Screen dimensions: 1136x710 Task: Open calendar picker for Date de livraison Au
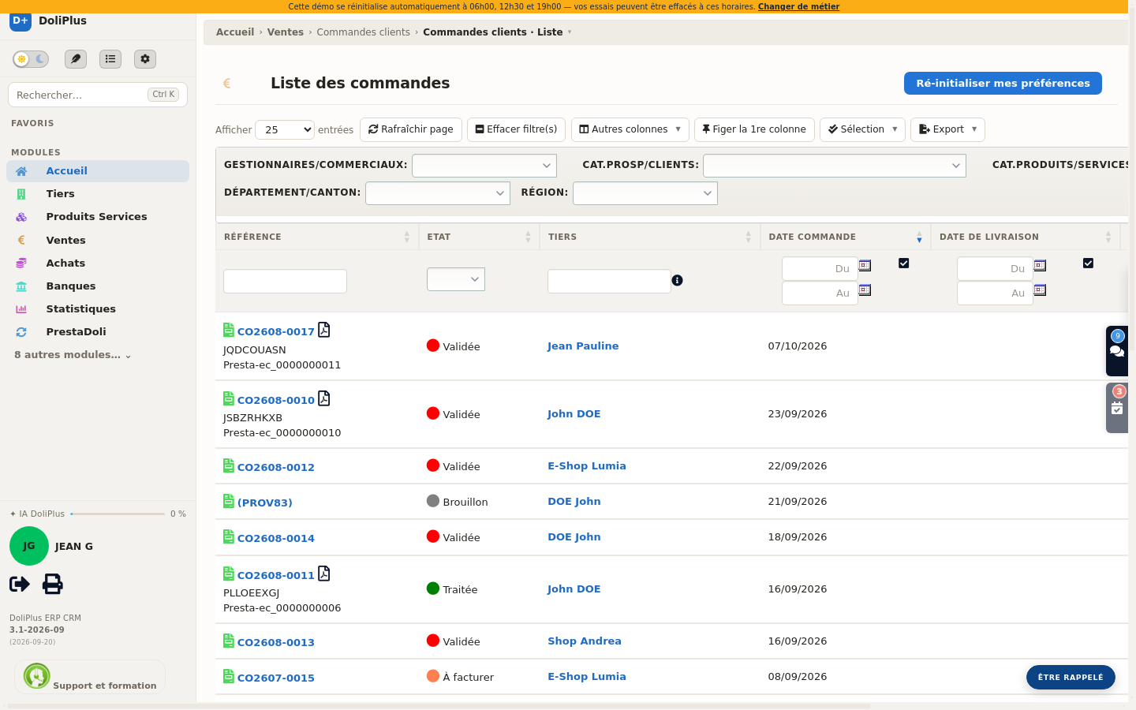tap(1041, 290)
